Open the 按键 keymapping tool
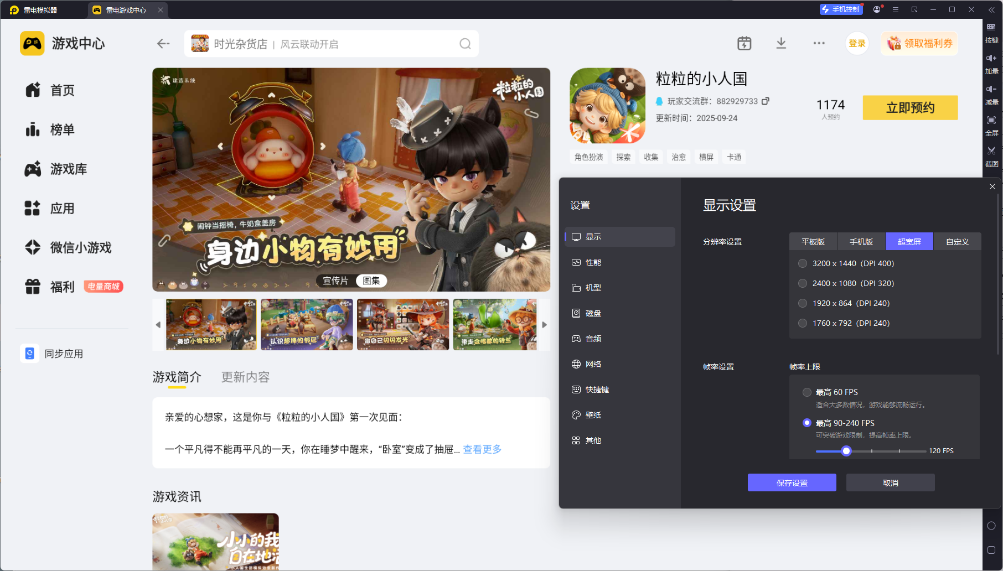The height and width of the screenshot is (571, 1003). (991, 33)
